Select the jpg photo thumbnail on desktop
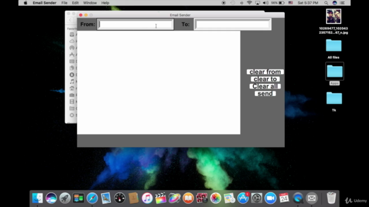The image size is (369, 207). [x=333, y=16]
